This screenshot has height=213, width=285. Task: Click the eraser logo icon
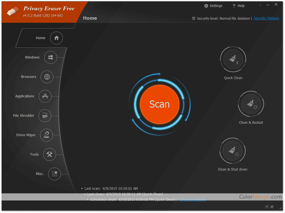coord(13,11)
